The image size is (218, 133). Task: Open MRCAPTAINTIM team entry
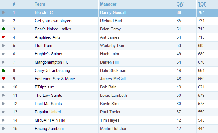click(50, 120)
